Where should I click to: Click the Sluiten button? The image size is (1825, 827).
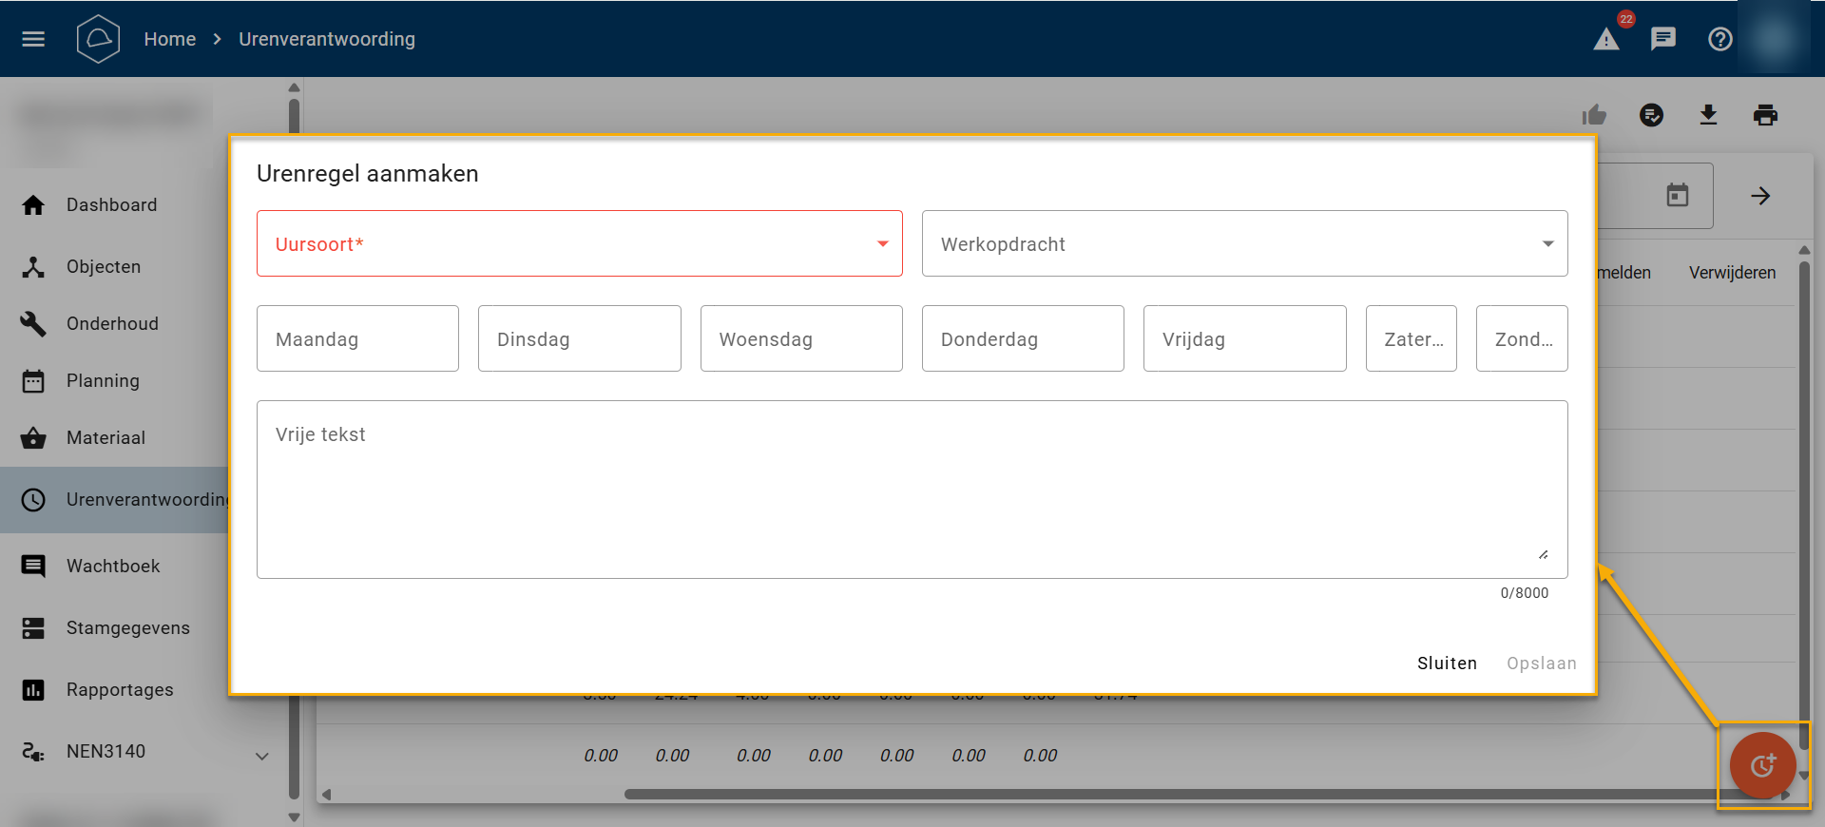1447,664
